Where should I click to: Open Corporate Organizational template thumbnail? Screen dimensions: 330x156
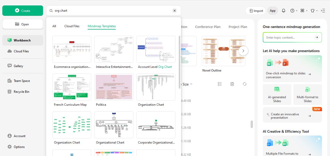(x=156, y=125)
